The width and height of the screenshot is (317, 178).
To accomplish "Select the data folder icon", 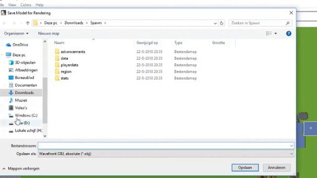I will point(57,58).
